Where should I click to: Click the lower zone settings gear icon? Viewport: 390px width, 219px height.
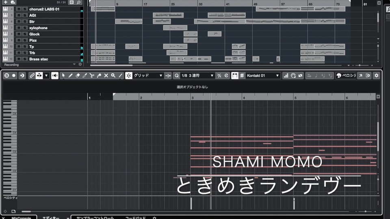coord(154,218)
